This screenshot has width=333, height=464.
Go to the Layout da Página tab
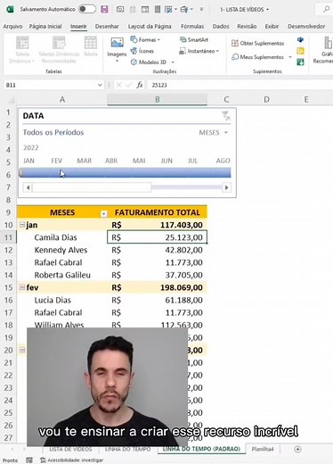(150, 26)
